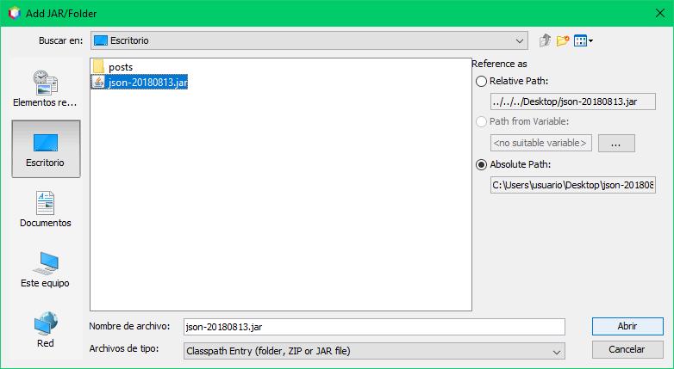This screenshot has height=369, width=674.
Task: Select the posts folder in file list
Action: pos(120,67)
